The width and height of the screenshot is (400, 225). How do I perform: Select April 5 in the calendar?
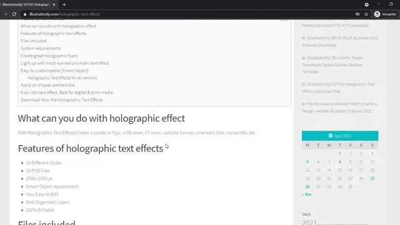pos(307,162)
